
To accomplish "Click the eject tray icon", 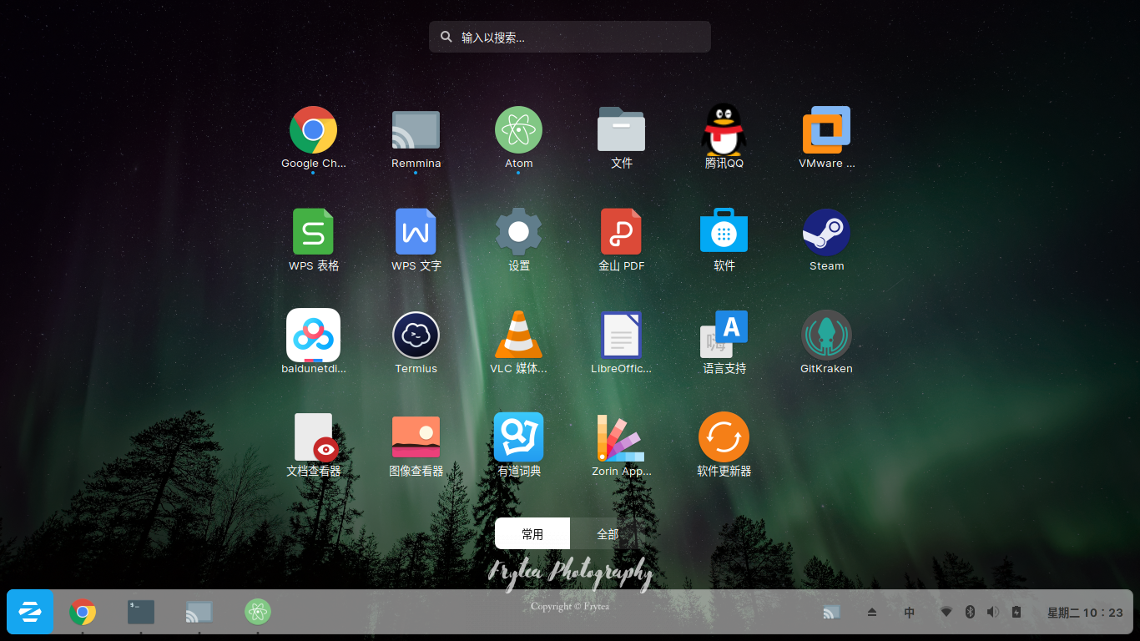I will click(x=872, y=613).
